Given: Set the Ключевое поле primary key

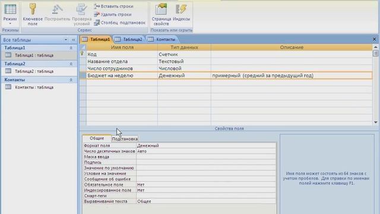Looking at the screenshot, I should click(x=33, y=14).
